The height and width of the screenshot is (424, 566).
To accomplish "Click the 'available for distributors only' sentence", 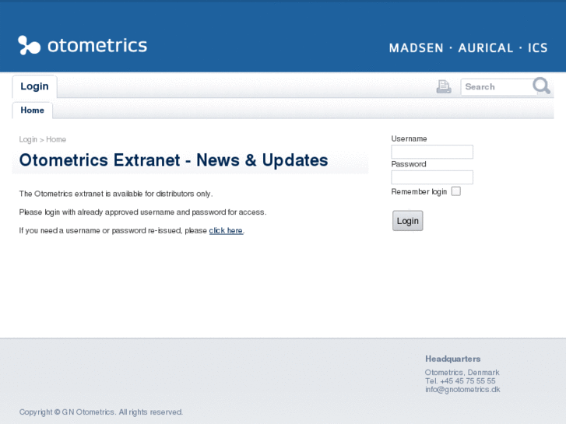I will 116,194.
